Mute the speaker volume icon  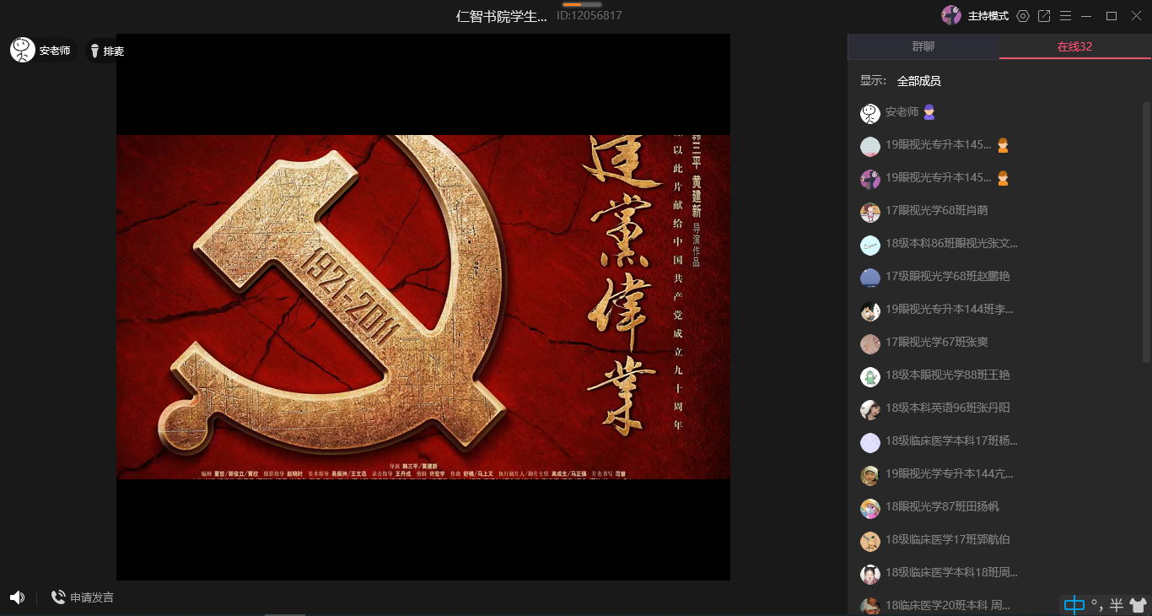(x=17, y=597)
